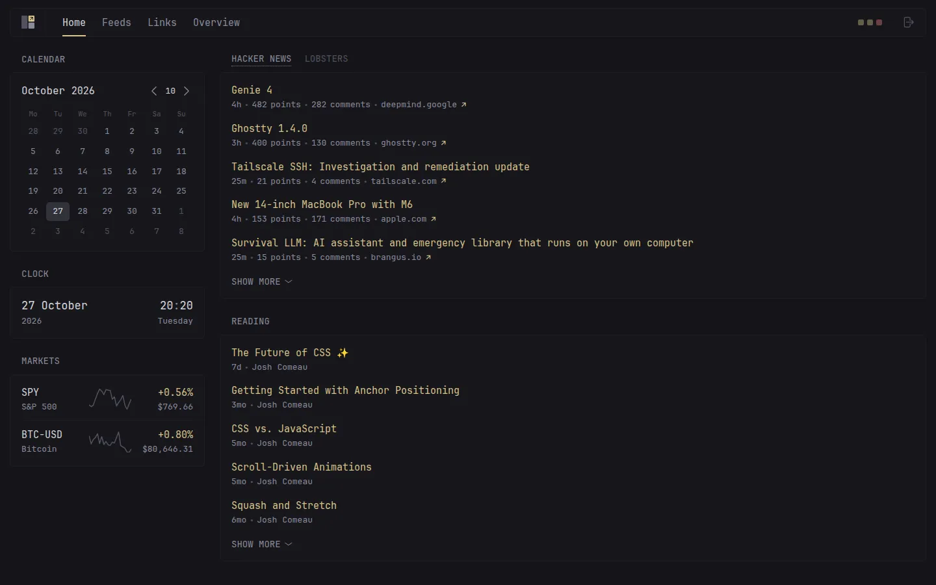Click the clock time "20:20"
This screenshot has width=936, height=585.
coord(176,305)
